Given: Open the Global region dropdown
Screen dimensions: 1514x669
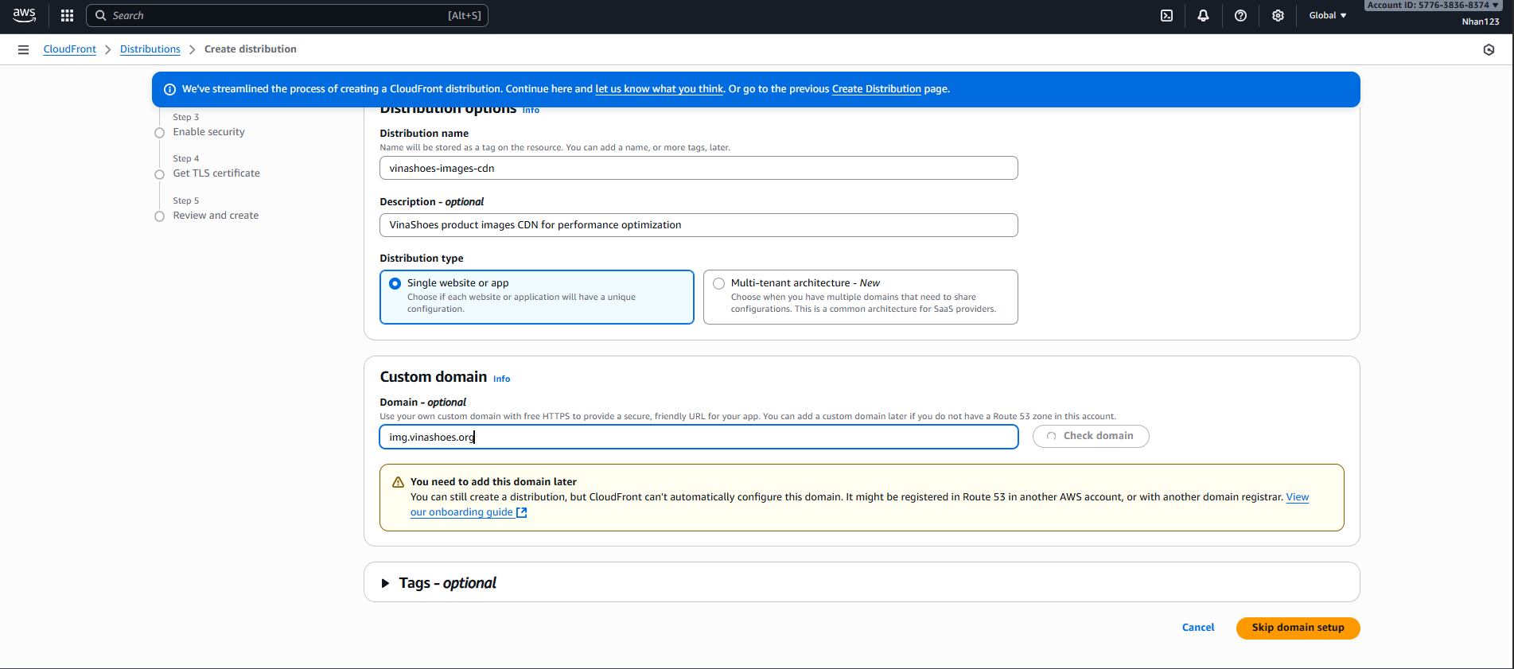Looking at the screenshot, I should click(x=1328, y=15).
